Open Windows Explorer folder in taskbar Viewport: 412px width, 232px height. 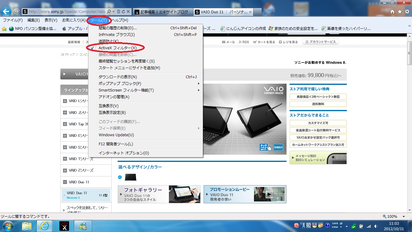pyautogui.click(x=27, y=226)
